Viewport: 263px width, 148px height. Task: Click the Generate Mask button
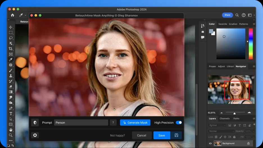[135, 122]
